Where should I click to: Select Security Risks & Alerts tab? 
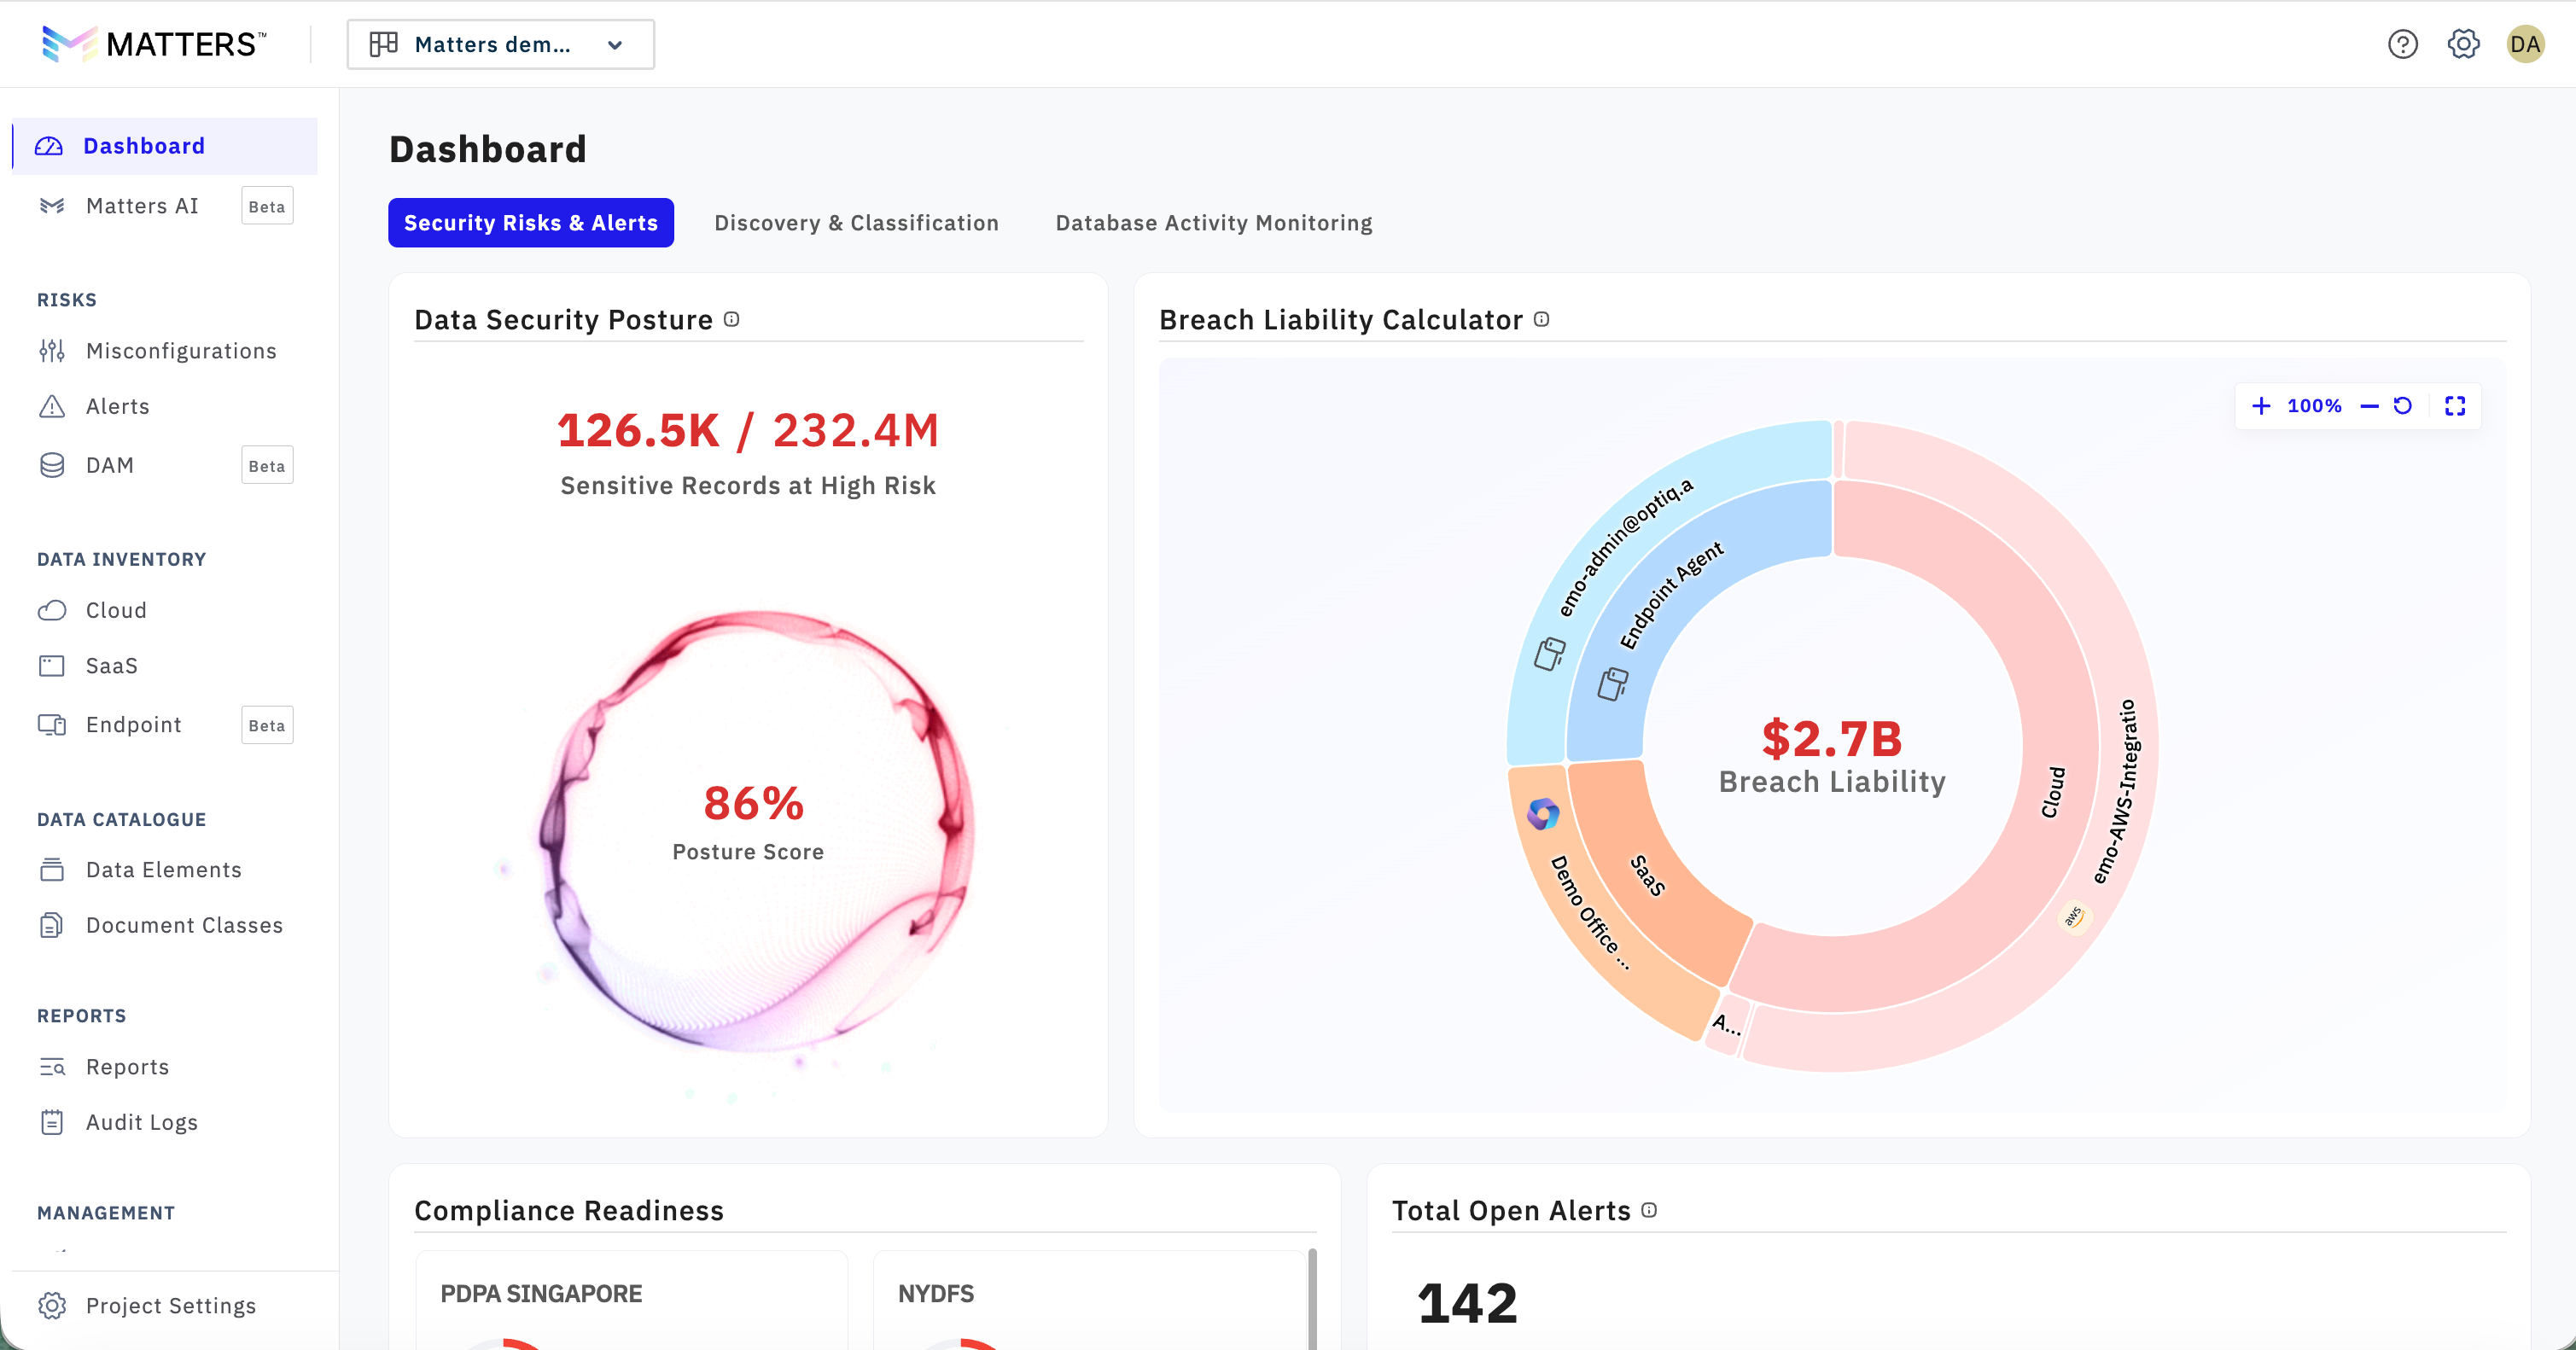tap(530, 223)
